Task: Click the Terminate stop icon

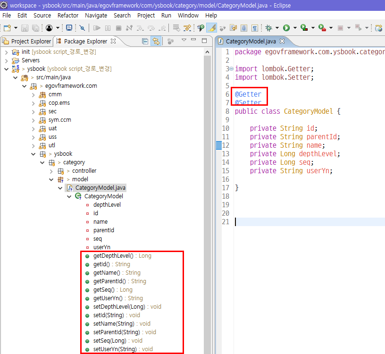Action: (x=118, y=28)
